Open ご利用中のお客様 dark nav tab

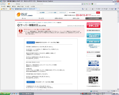93,18
